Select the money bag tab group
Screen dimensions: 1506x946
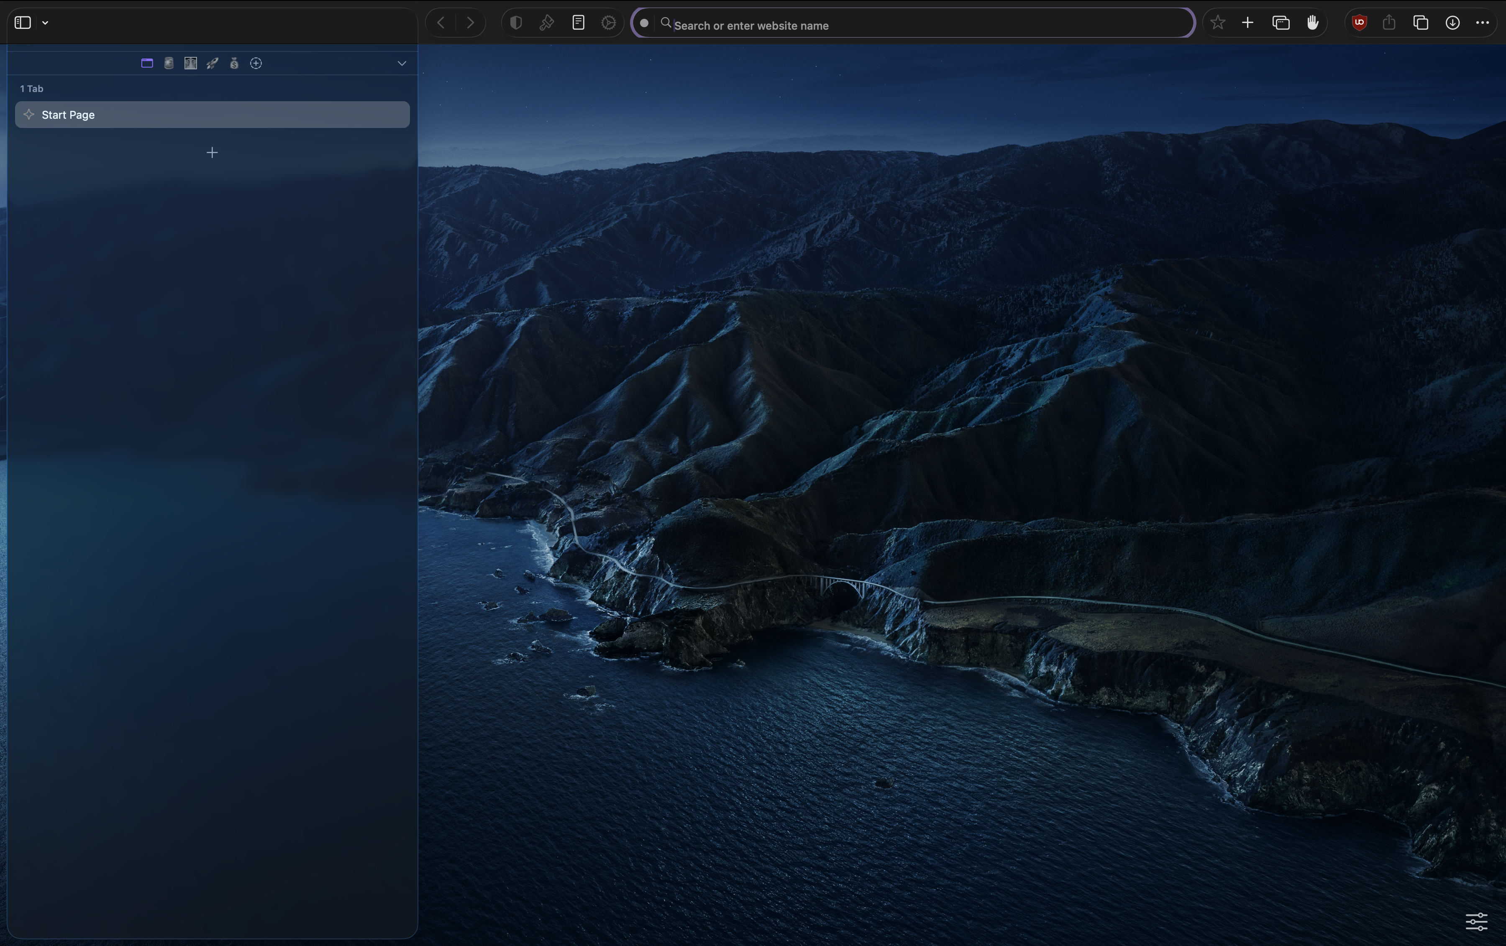point(234,63)
